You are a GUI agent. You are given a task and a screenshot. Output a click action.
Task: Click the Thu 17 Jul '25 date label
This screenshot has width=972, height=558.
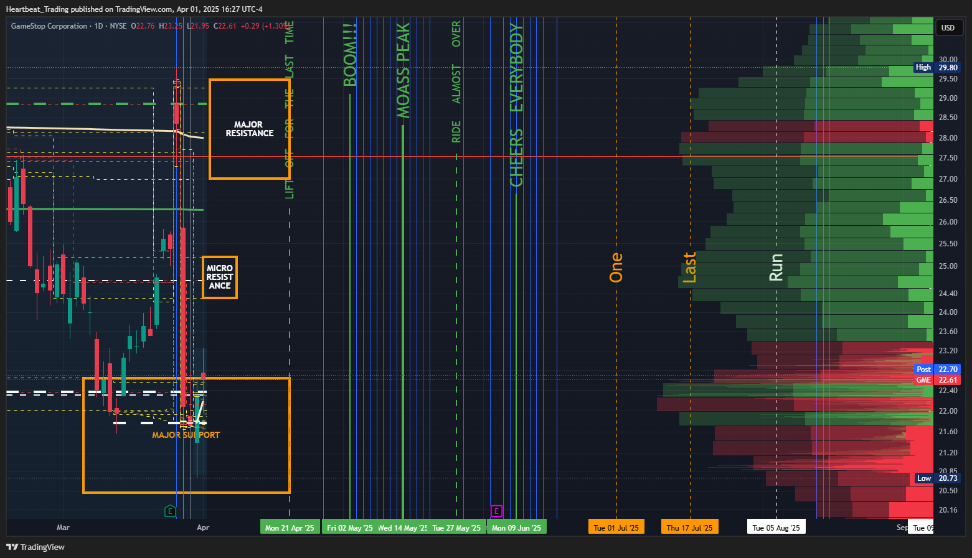click(x=689, y=527)
